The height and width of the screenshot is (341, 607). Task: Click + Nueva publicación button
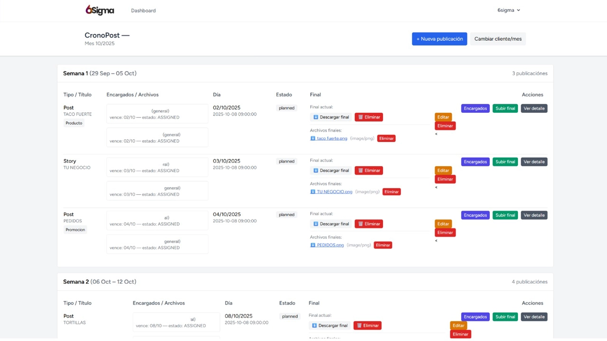pos(439,39)
